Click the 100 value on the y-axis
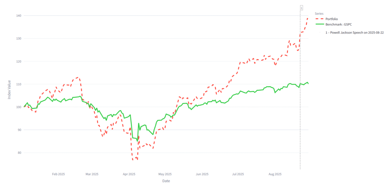This screenshot has width=385, height=184. pyautogui.click(x=18, y=107)
